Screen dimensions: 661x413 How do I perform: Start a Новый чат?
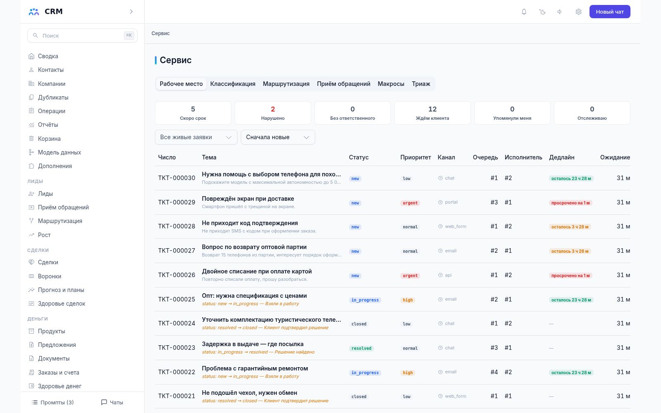610,12
